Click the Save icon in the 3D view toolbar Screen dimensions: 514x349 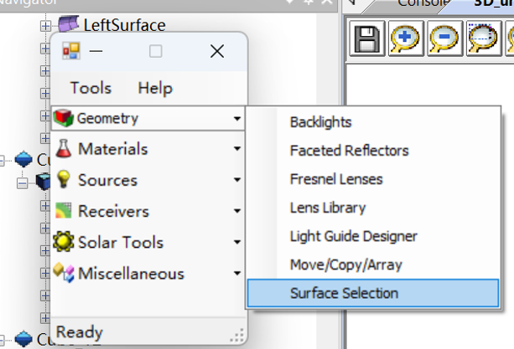(x=365, y=38)
